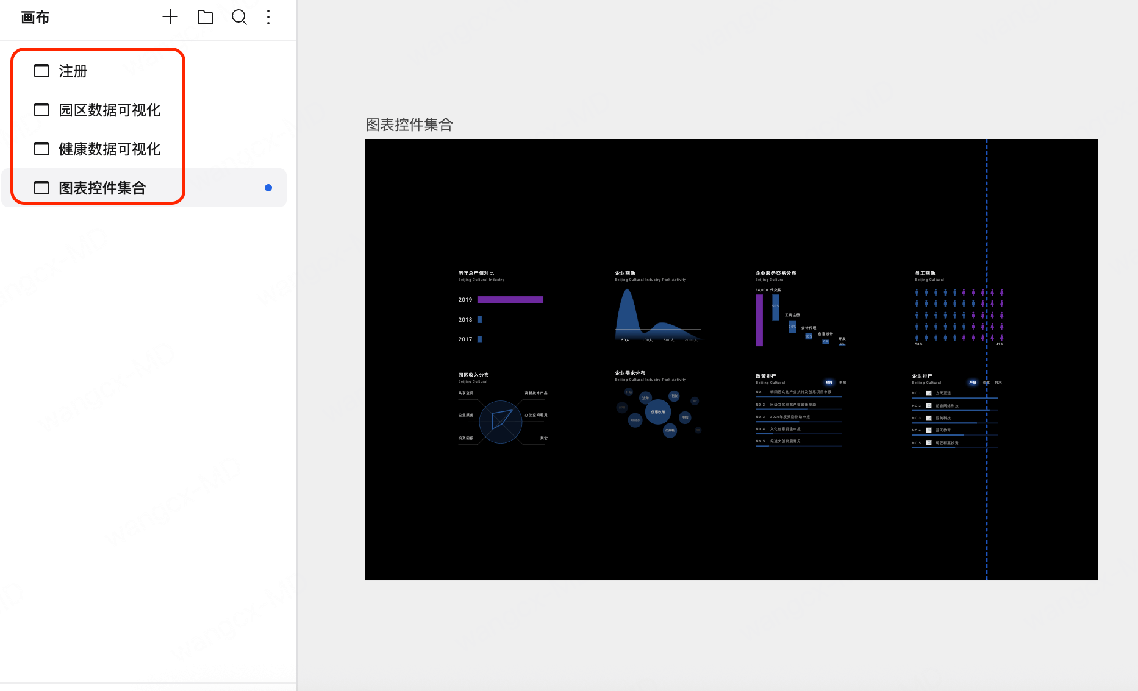Open canvas search with the magnifier icon

click(239, 17)
